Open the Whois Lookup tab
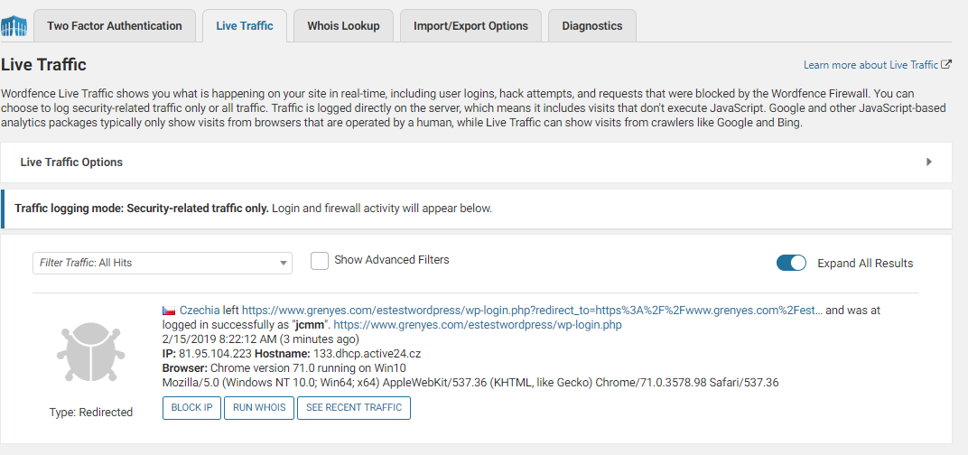The width and height of the screenshot is (968, 455). 343,26
